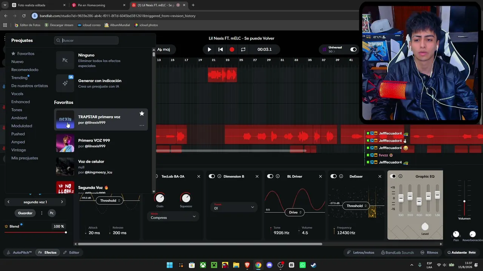This screenshot has width=483, height=271.
Task: Close the BL Driver effect
Action: point(320,176)
